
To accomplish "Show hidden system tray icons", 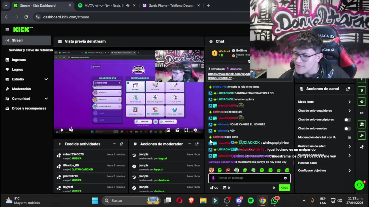I will [x=304, y=201].
